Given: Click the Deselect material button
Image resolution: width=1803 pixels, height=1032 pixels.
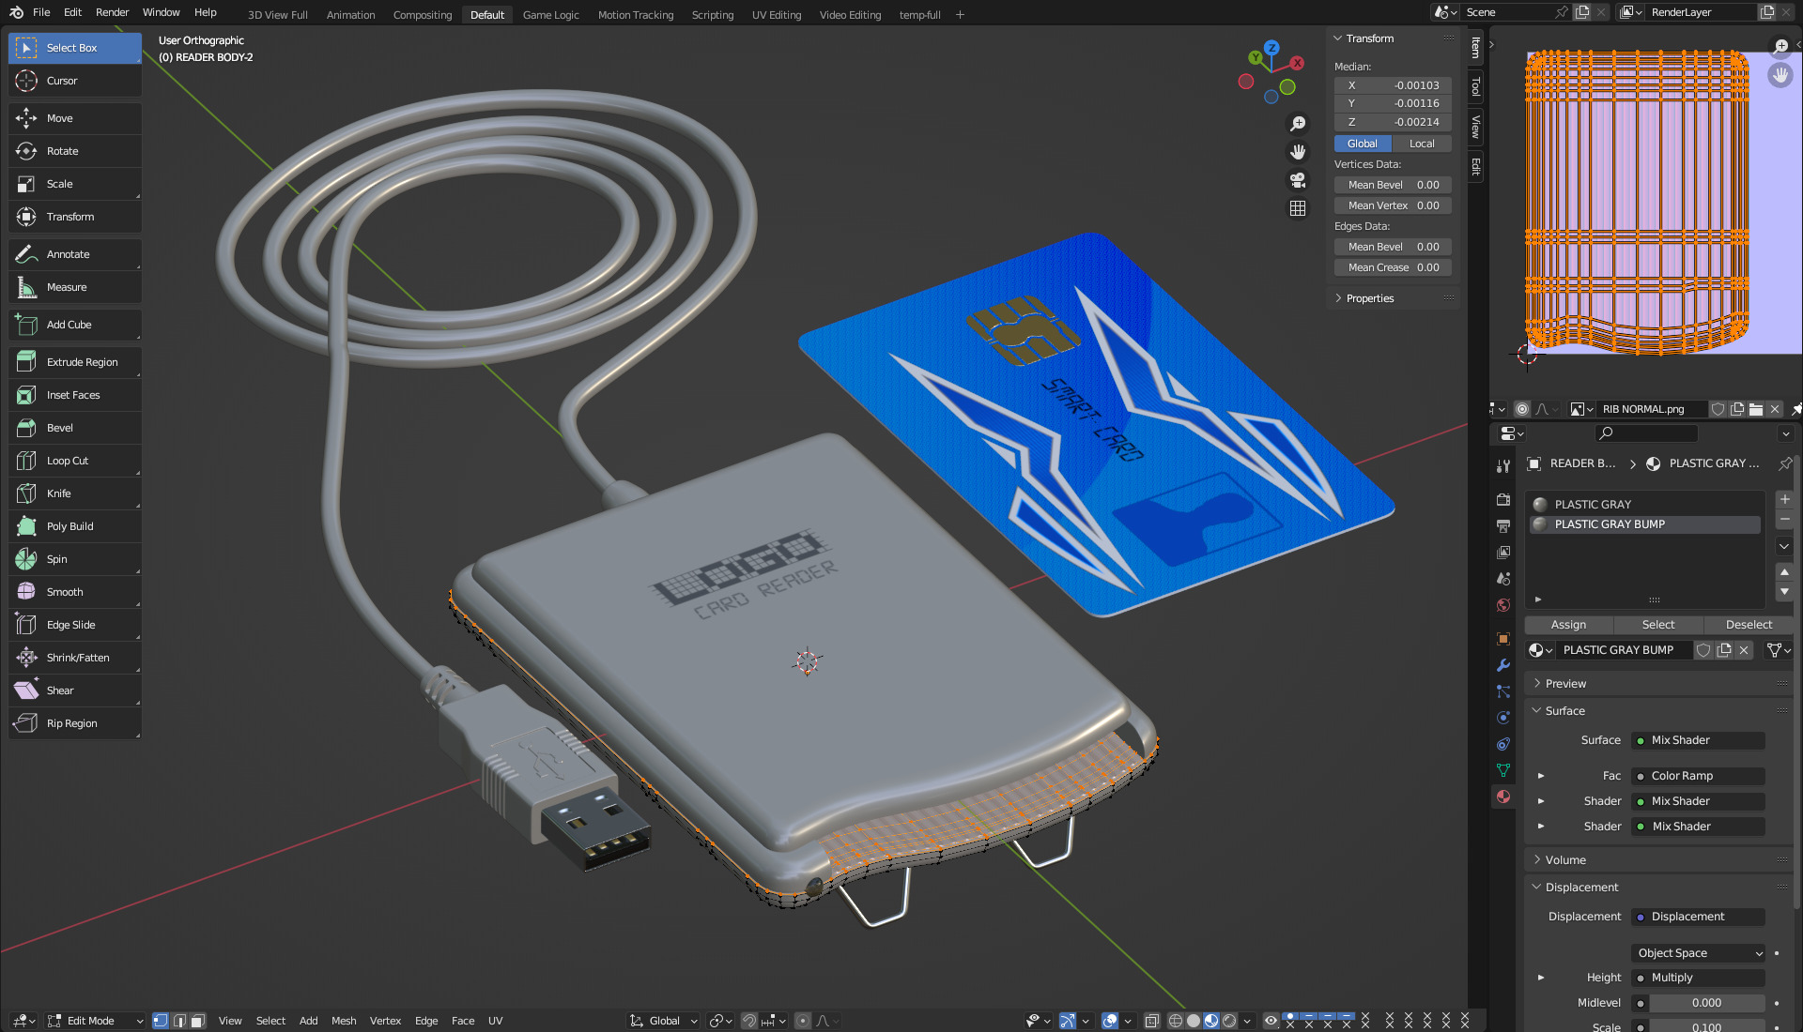Looking at the screenshot, I should click(x=1749, y=625).
